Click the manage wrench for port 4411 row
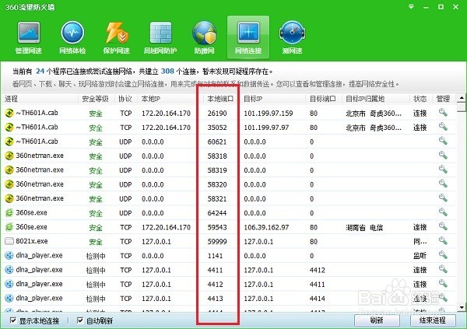 tap(443, 269)
